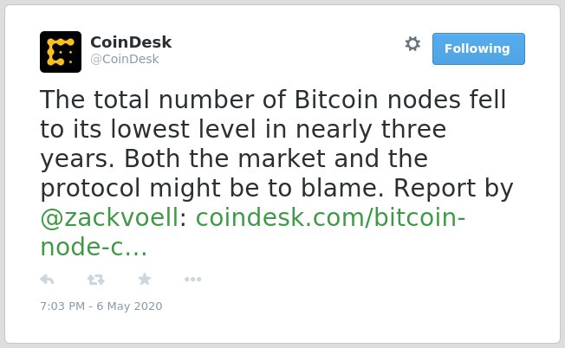Open the gear user actions dropdown
This screenshot has width=565, height=348.
(x=412, y=44)
